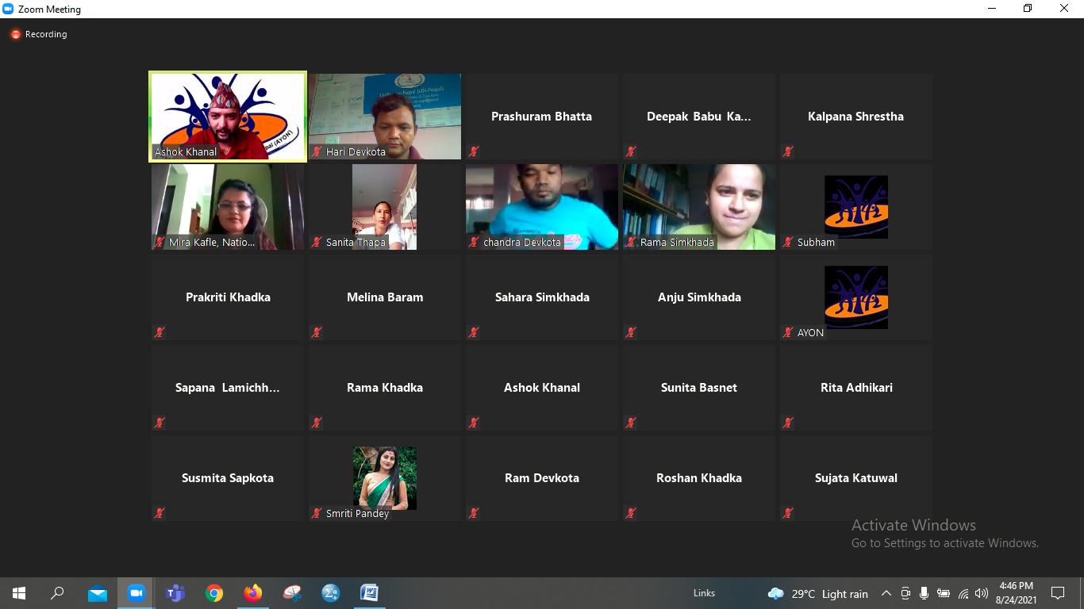Click muted mic icon beside Hari Devkota
The width and height of the screenshot is (1084, 609).
pos(317,151)
